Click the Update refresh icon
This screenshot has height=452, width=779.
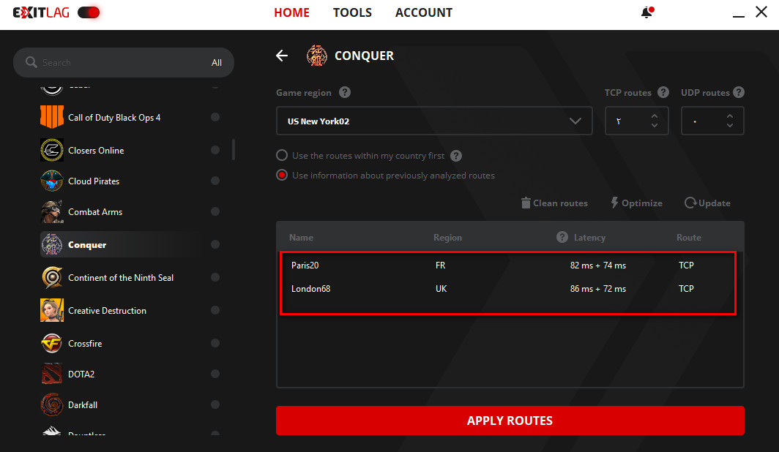coord(690,203)
